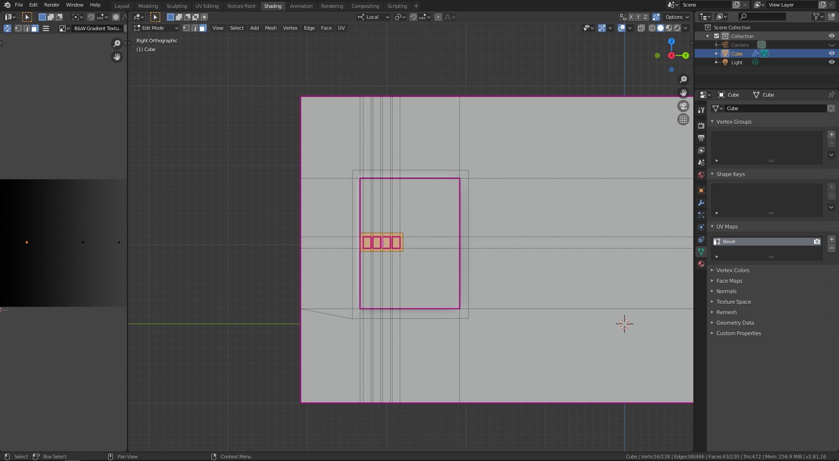Toggle the camera view icon in viewport
Viewport: 839px width, 461px height.
(683, 106)
